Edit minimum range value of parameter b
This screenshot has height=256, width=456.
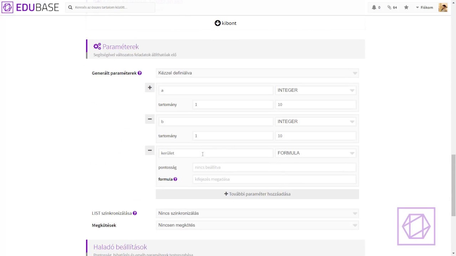(233, 136)
